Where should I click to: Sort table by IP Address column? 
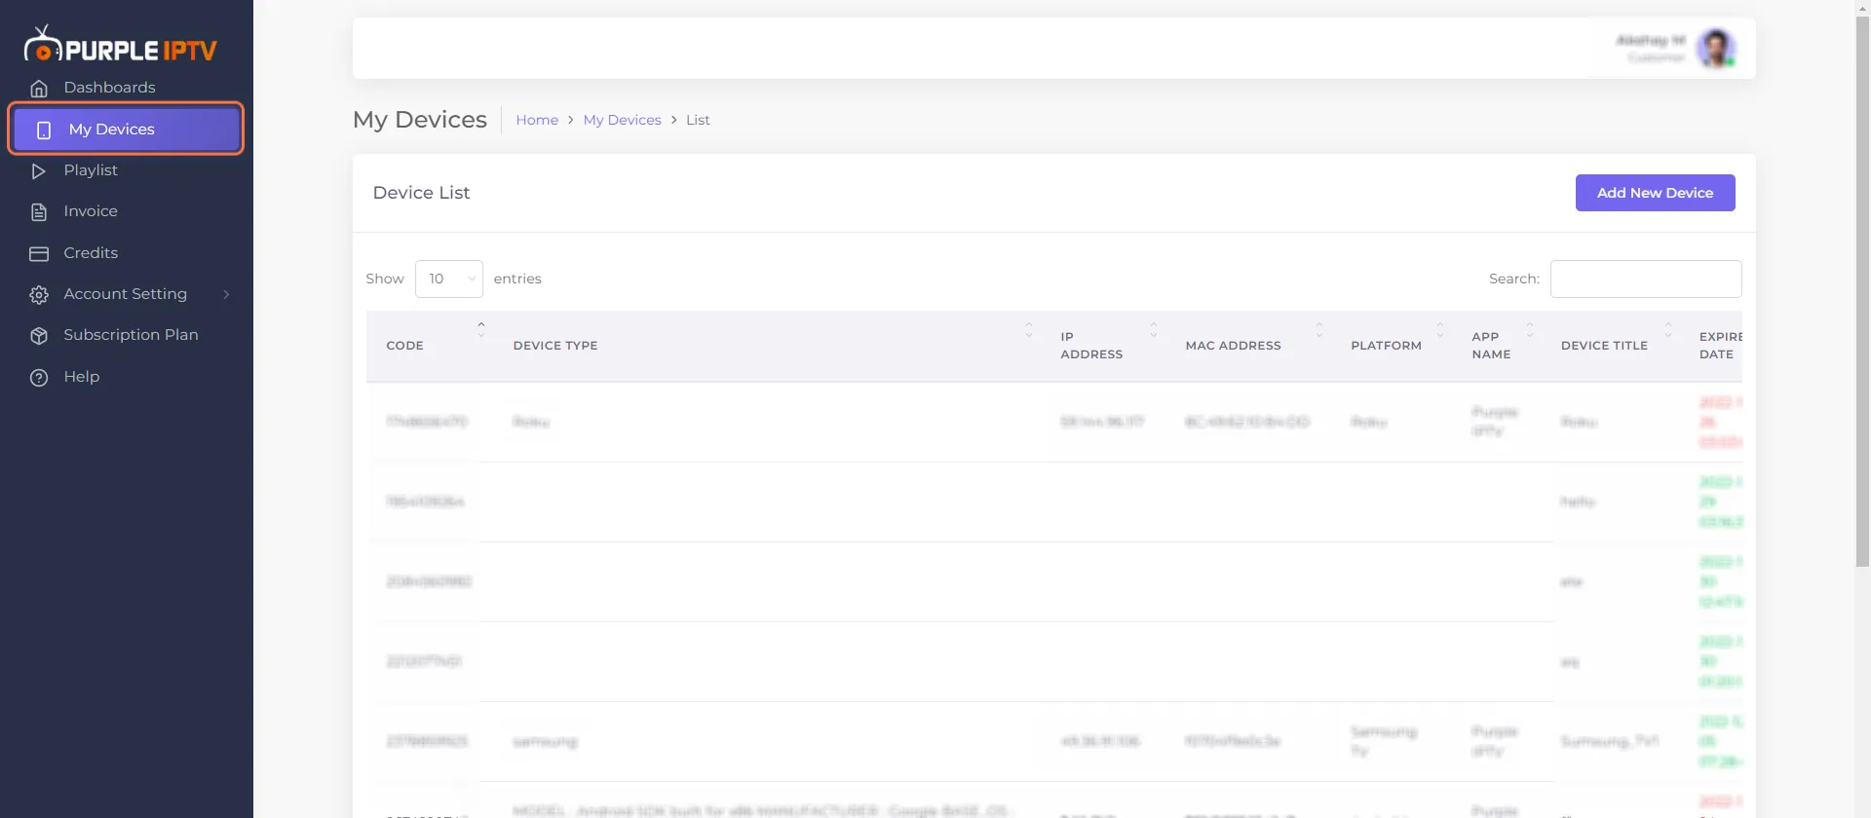[1103, 346]
